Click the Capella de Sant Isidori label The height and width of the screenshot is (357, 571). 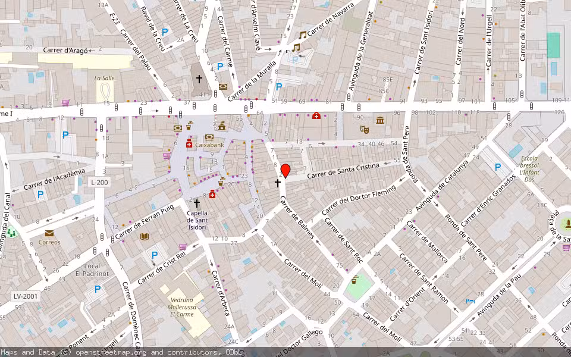[x=197, y=220]
